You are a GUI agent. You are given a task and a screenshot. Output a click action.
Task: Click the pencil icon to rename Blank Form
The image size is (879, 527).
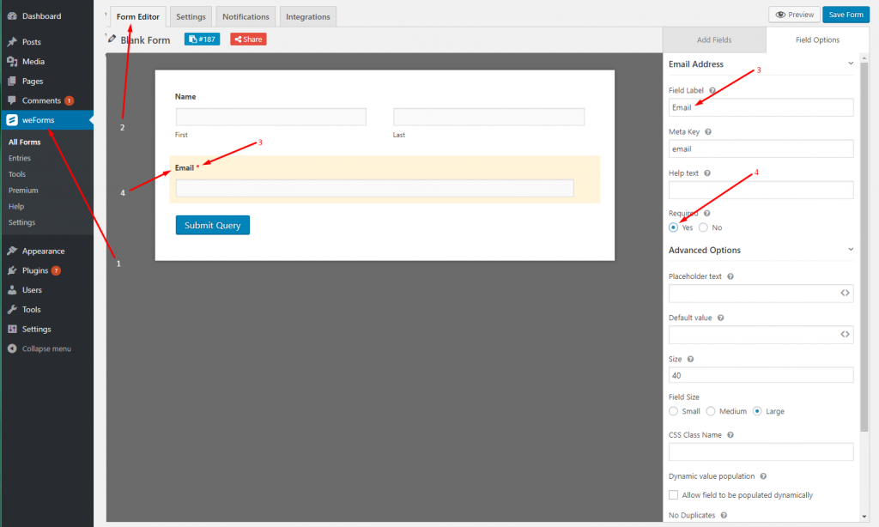[x=111, y=39]
